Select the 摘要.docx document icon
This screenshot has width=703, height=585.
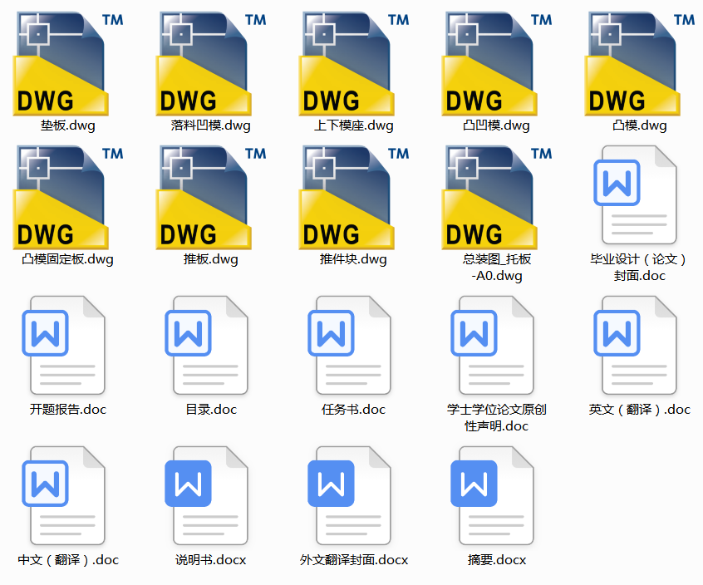pyautogui.click(x=493, y=496)
